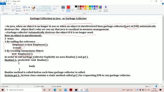Image resolution: width=164 pixels, height=92 pixels.
Task: Activate the Color 1 foreground box
Action: coord(68,8)
